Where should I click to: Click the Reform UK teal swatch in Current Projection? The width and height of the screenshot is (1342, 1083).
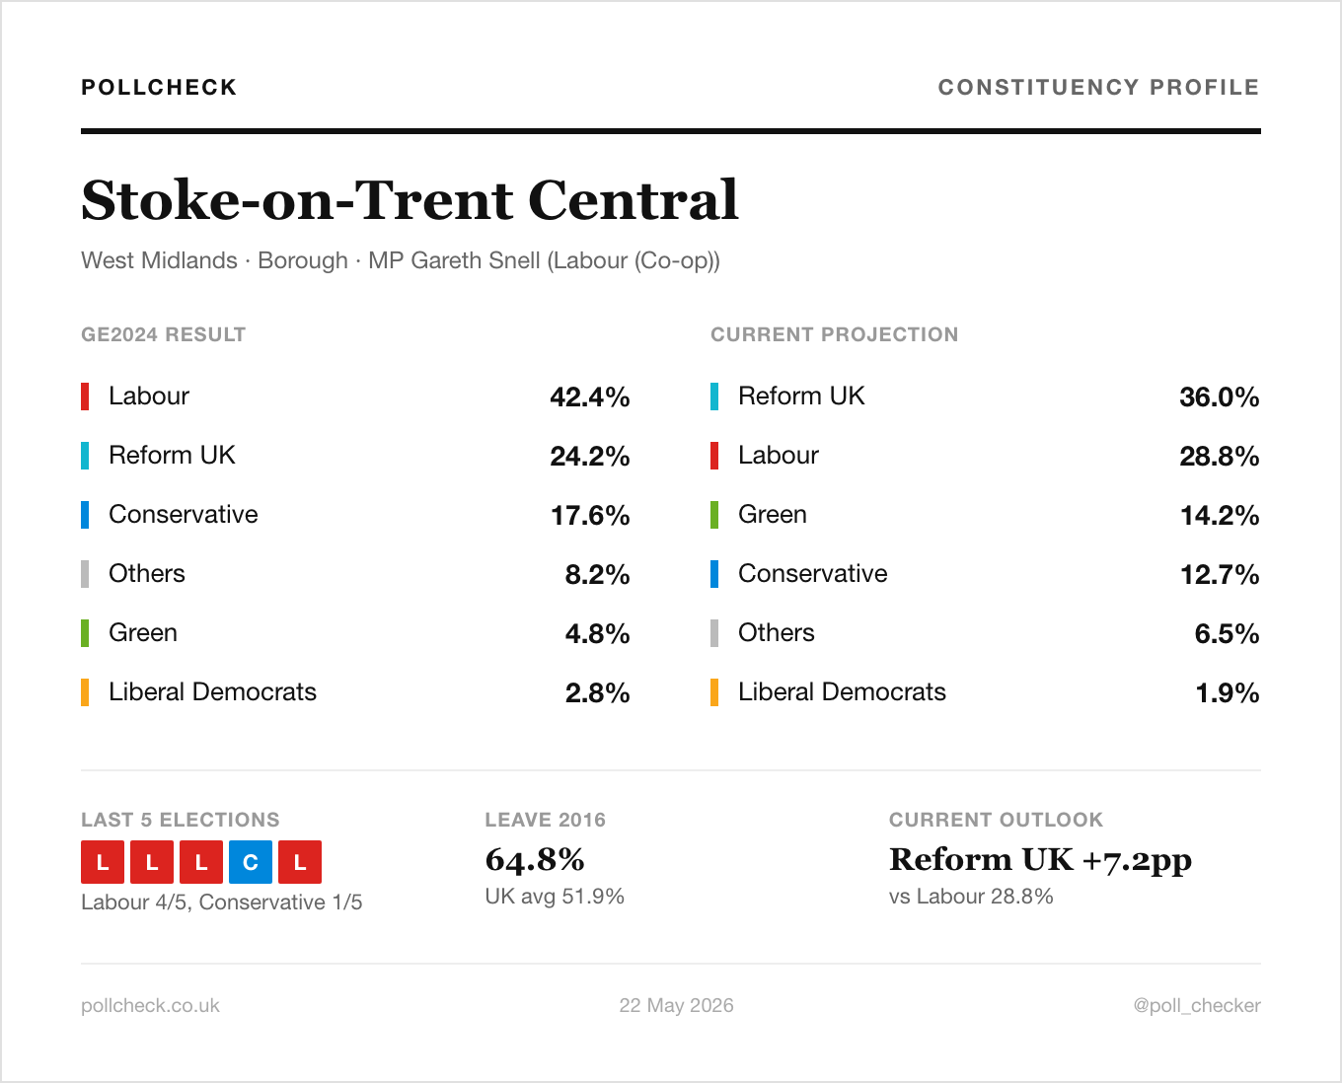(714, 397)
